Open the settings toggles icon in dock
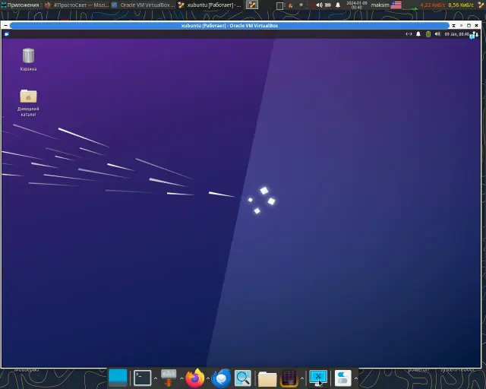 342,378
